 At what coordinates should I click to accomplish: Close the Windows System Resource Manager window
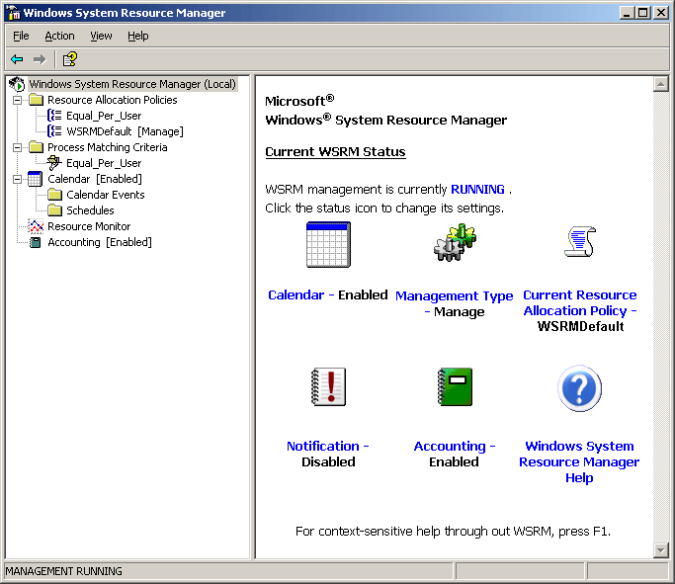coord(660,13)
